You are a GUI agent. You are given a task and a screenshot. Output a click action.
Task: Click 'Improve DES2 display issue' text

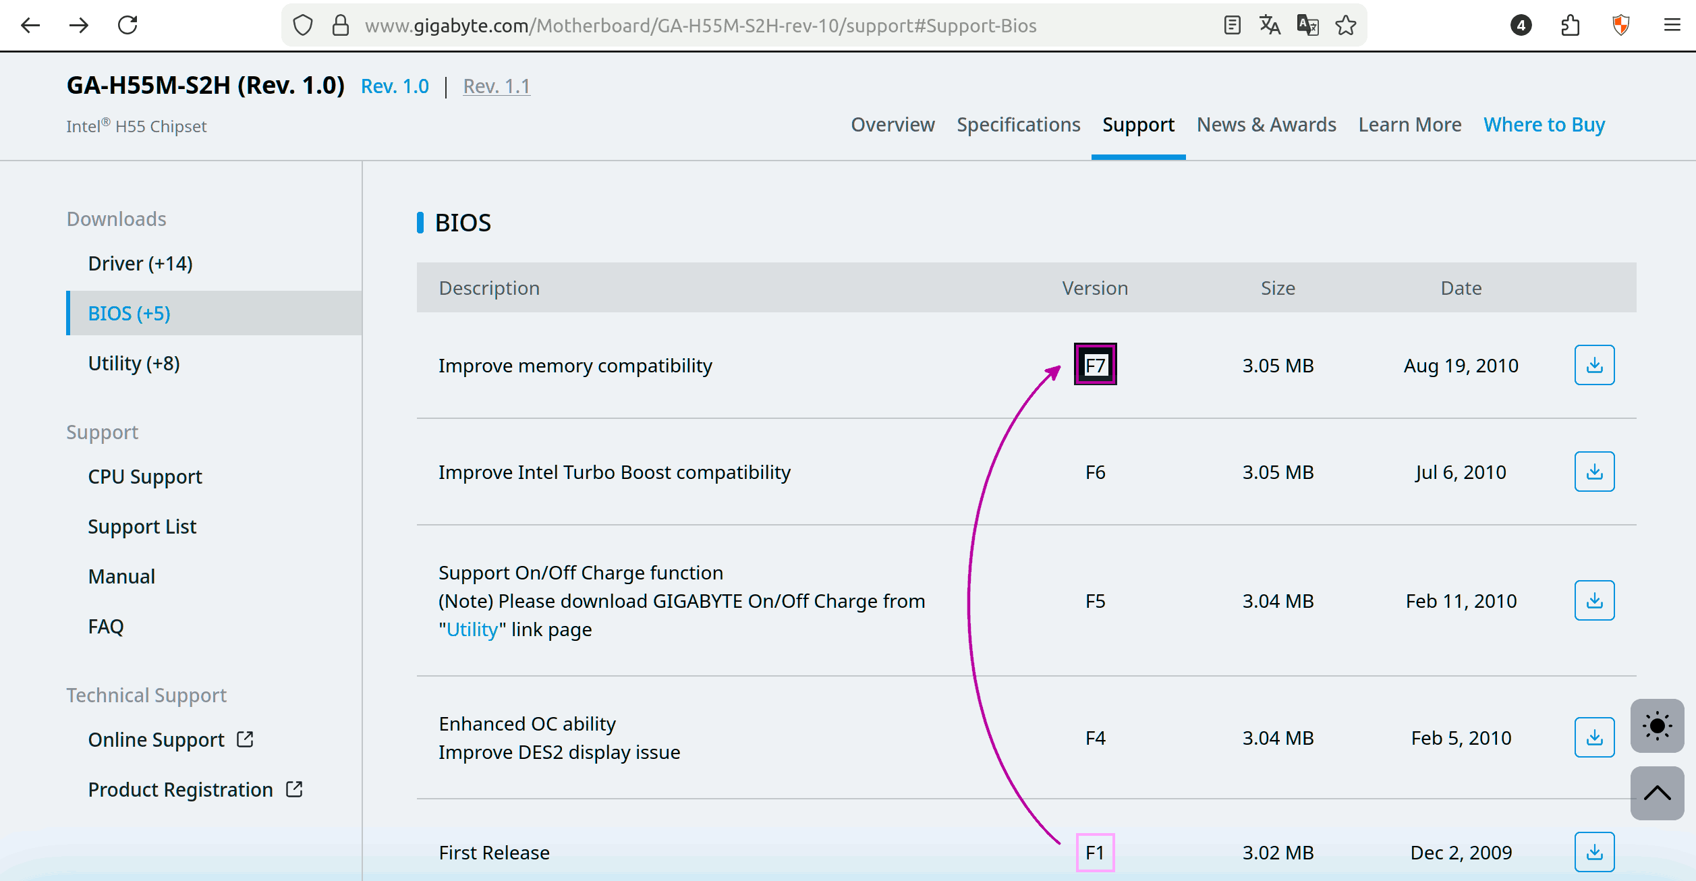coord(559,752)
